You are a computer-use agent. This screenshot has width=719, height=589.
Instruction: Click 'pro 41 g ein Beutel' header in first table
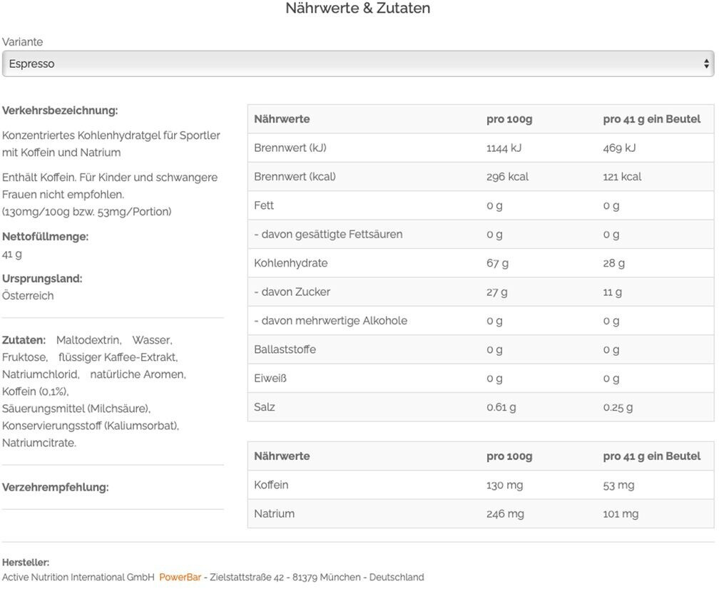pyautogui.click(x=651, y=119)
